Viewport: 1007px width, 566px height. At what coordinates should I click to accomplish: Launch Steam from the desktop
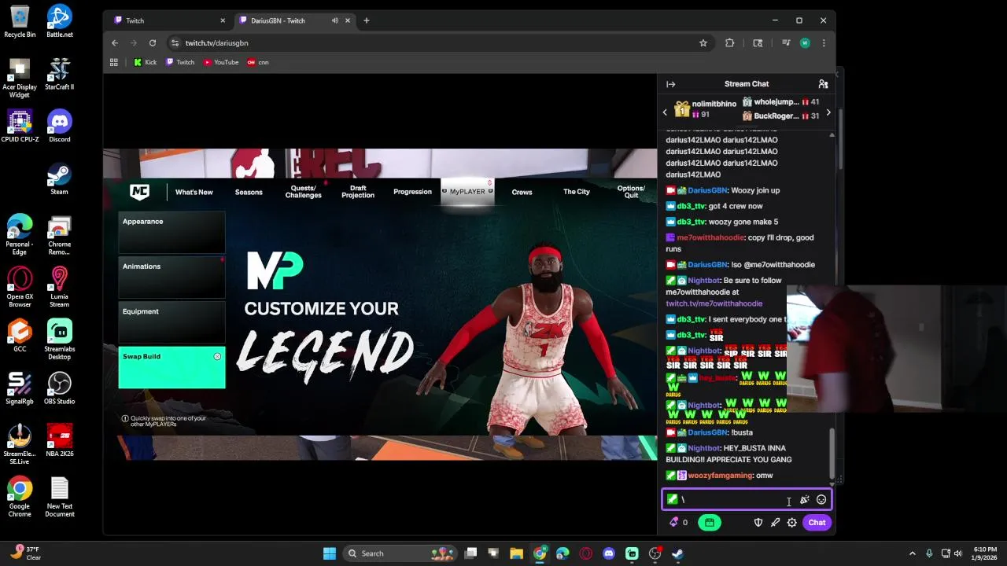[60, 178]
